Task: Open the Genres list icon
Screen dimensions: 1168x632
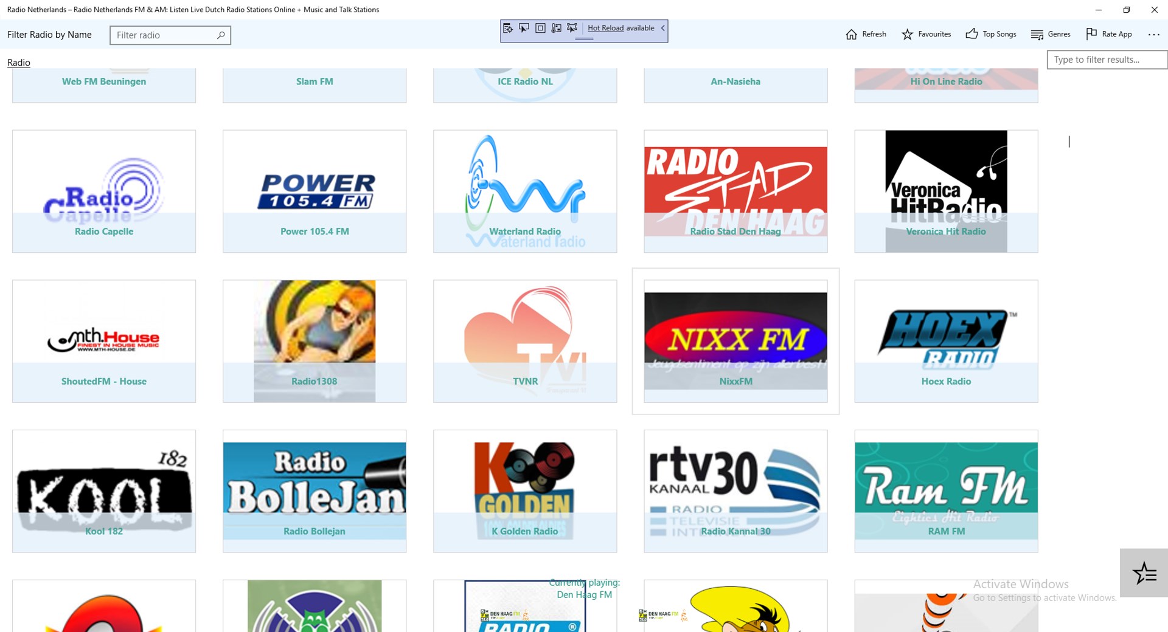Action: click(1037, 34)
